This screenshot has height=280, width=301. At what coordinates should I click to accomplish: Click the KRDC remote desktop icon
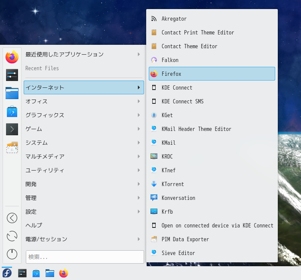click(x=154, y=156)
